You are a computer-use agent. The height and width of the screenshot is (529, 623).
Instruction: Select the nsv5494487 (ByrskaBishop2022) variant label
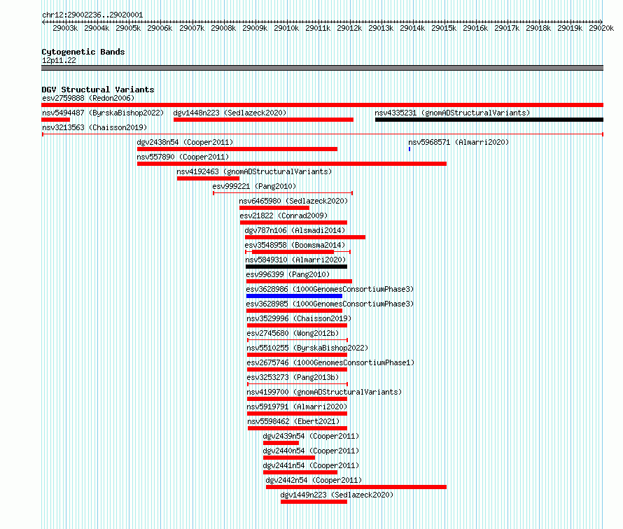click(x=103, y=113)
